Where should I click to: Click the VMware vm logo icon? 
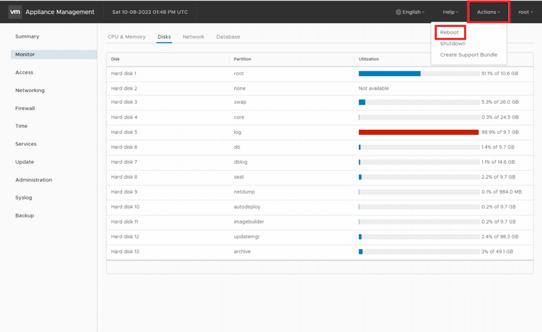pyautogui.click(x=15, y=12)
